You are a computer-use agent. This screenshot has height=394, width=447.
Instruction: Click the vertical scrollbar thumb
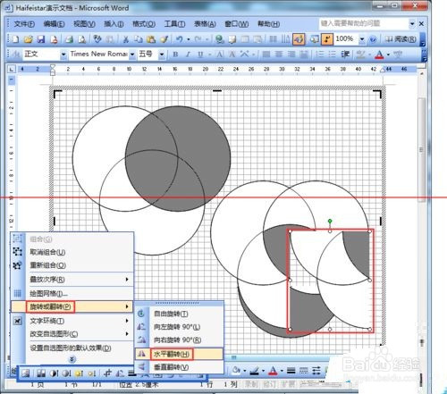(421, 149)
